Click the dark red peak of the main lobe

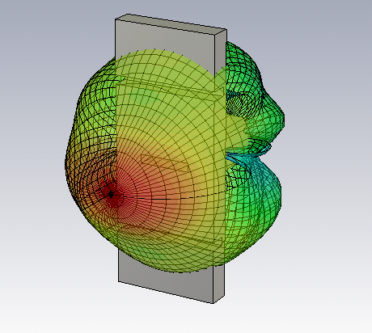click(111, 195)
